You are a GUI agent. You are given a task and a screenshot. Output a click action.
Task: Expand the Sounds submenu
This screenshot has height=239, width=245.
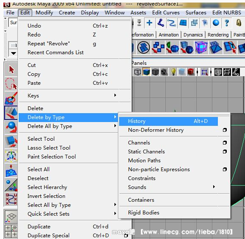coord(214,187)
